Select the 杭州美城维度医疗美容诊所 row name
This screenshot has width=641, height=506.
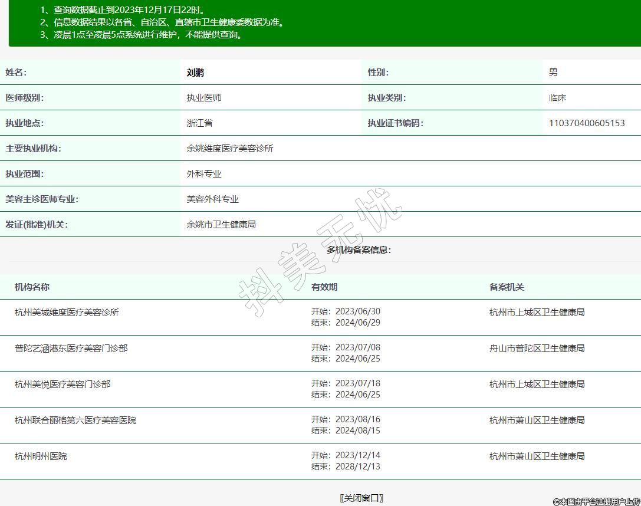tap(67, 312)
